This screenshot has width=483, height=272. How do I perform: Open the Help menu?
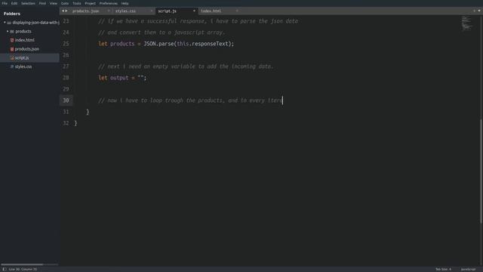click(x=125, y=3)
